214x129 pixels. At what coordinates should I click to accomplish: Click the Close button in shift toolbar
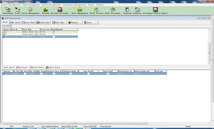coord(91,22)
